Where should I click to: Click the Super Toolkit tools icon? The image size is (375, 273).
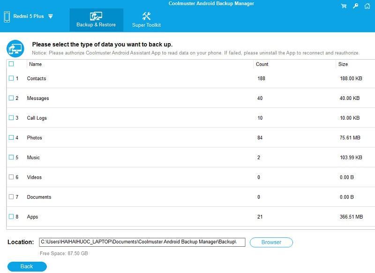[x=146, y=16]
